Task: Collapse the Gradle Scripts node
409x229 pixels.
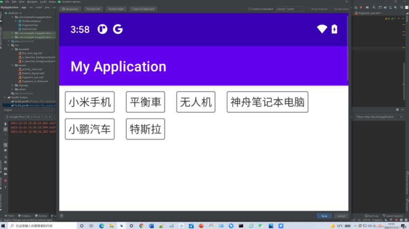Action: 5,97
